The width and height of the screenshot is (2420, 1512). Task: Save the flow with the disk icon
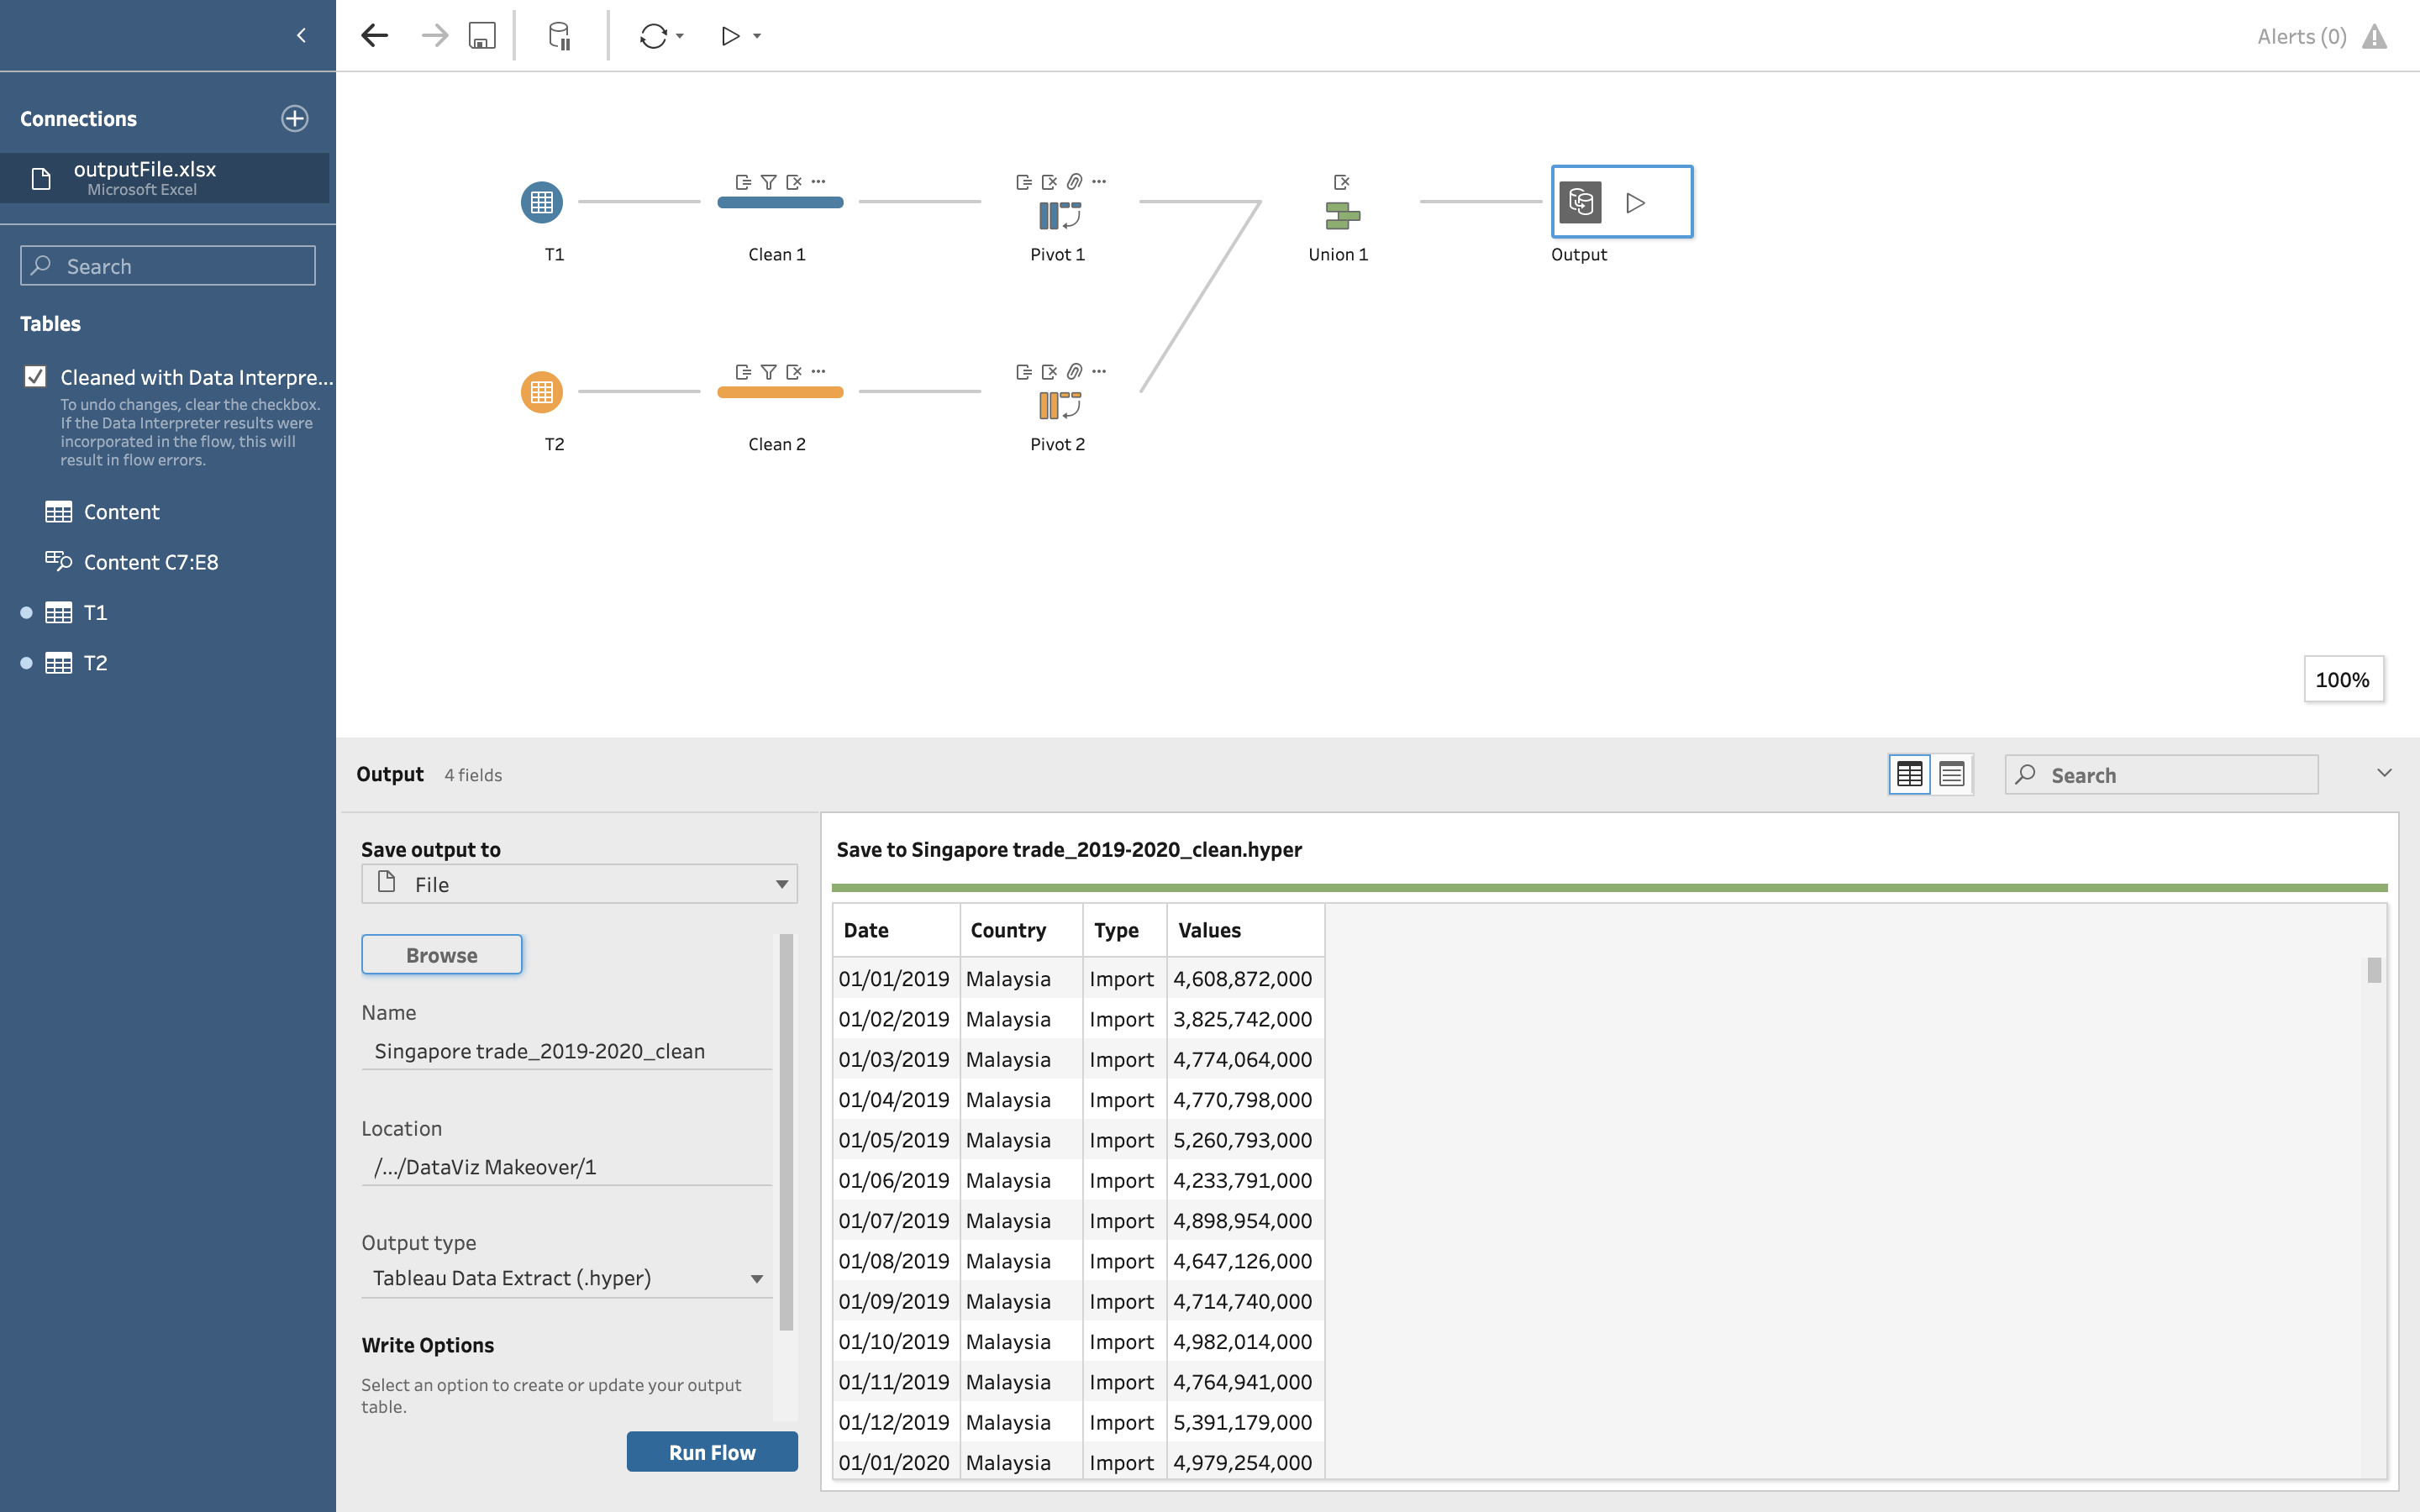[x=482, y=36]
